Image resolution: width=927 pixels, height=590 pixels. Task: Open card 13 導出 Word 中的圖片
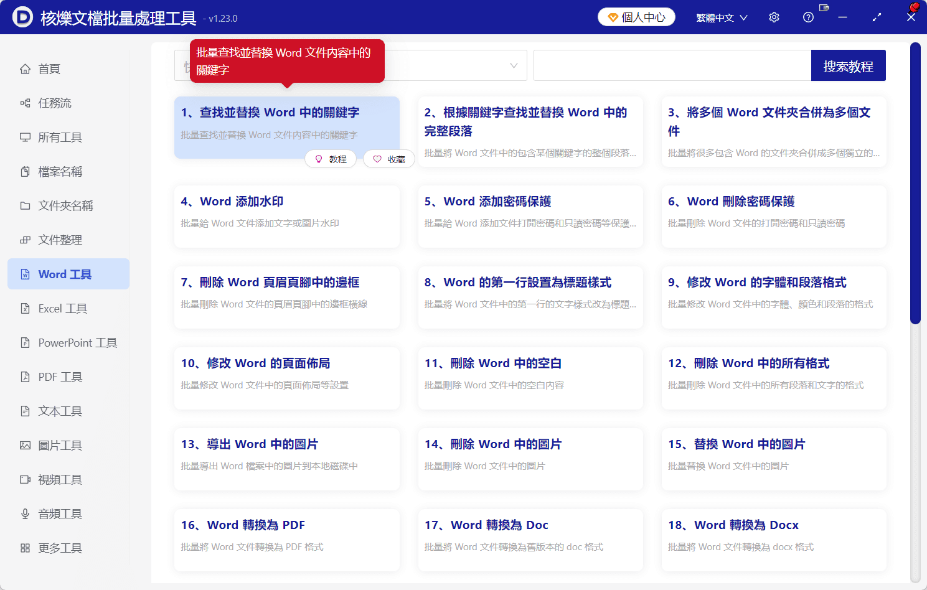point(287,459)
